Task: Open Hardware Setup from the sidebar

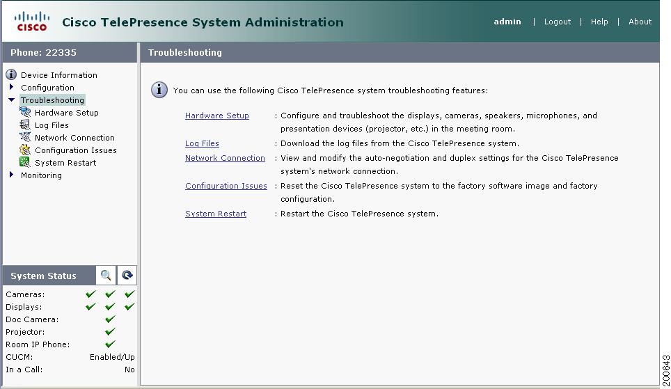Action: [x=67, y=113]
